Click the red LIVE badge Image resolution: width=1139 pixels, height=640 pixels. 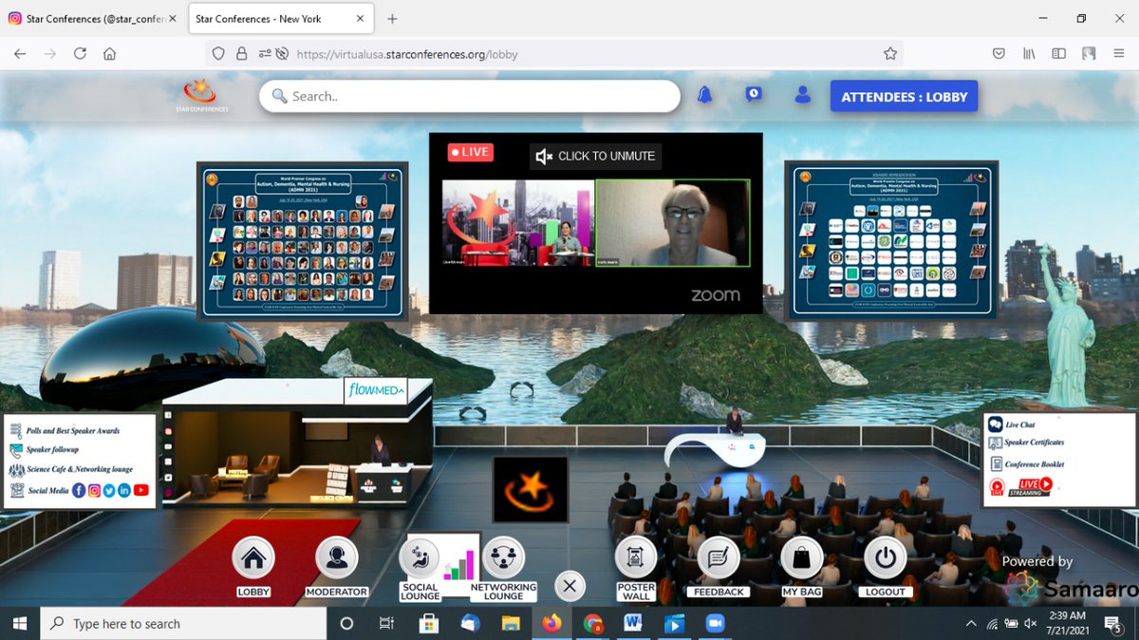tap(471, 152)
